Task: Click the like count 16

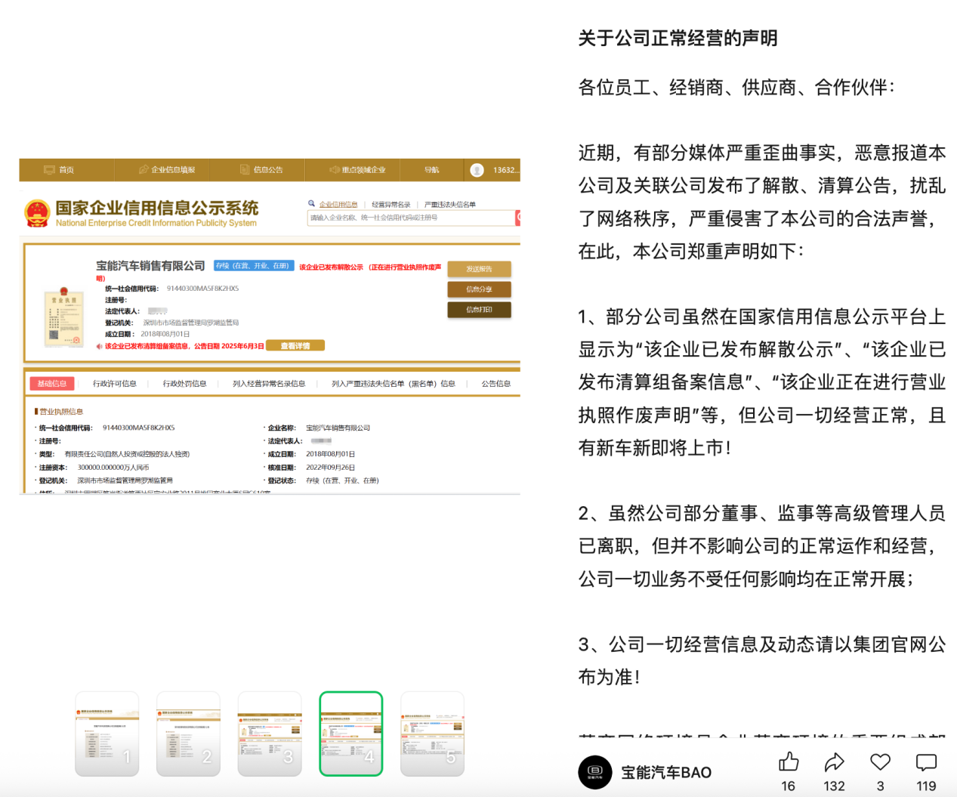Action: coord(788,786)
